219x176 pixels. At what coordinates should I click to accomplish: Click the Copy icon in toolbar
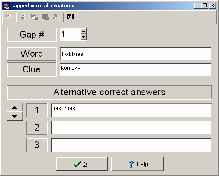click(x=35, y=17)
